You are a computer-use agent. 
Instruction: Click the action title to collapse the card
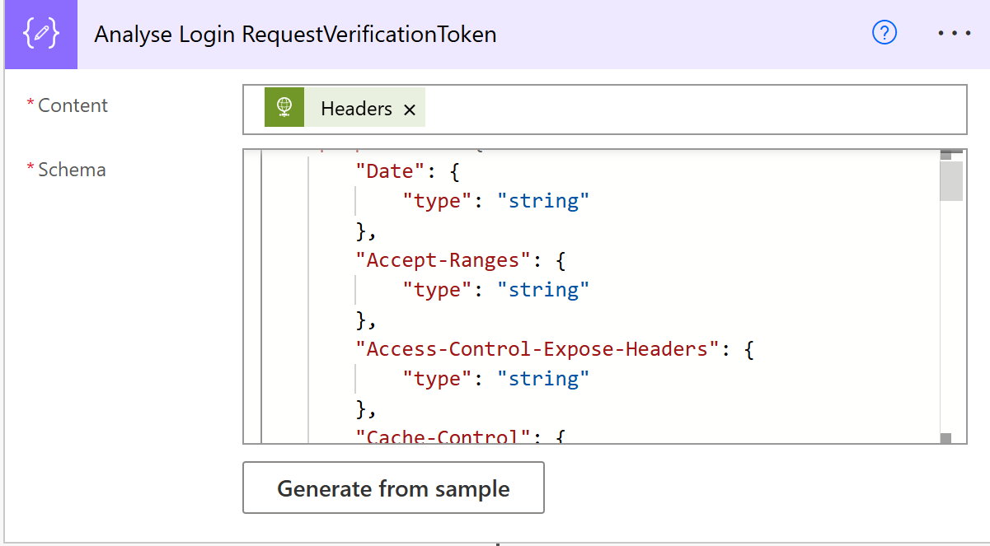click(295, 35)
